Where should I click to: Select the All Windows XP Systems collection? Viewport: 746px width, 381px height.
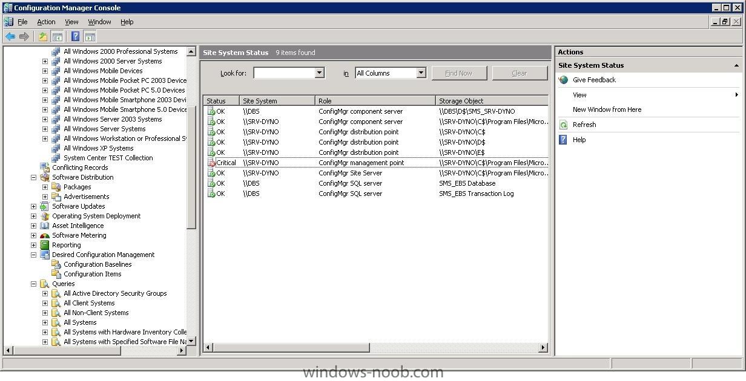[x=99, y=148]
